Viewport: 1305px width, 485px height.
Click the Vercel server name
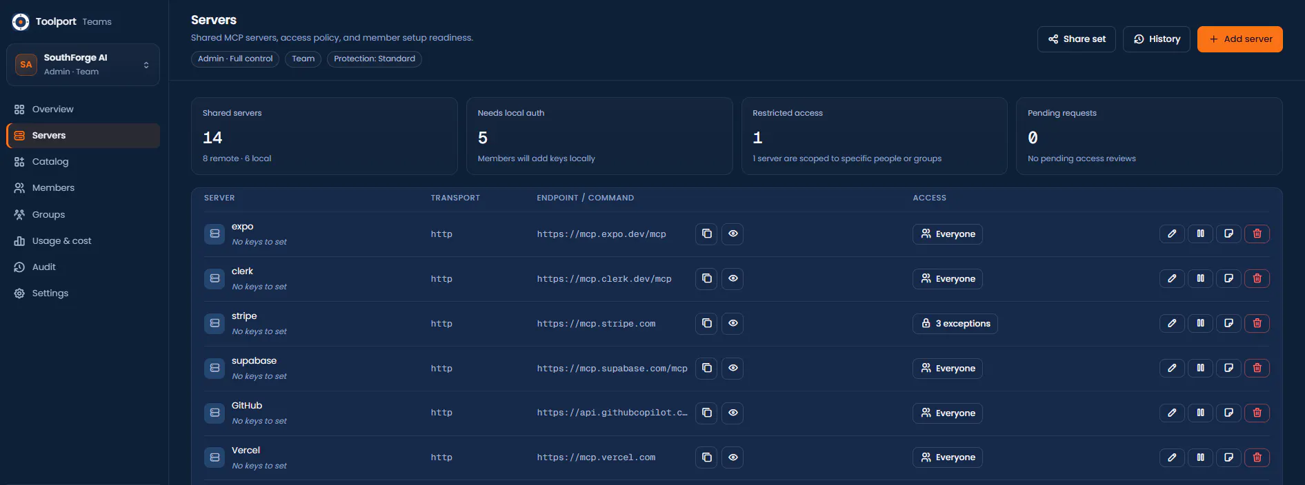[246, 451]
